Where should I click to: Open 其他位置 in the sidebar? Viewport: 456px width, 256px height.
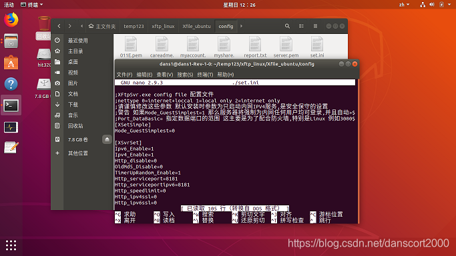pyautogui.click(x=82, y=153)
